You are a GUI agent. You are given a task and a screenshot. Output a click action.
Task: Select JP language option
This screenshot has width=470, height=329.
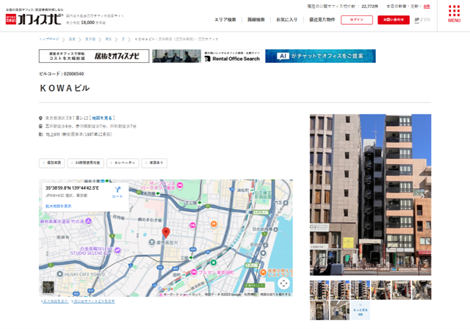(417, 20)
